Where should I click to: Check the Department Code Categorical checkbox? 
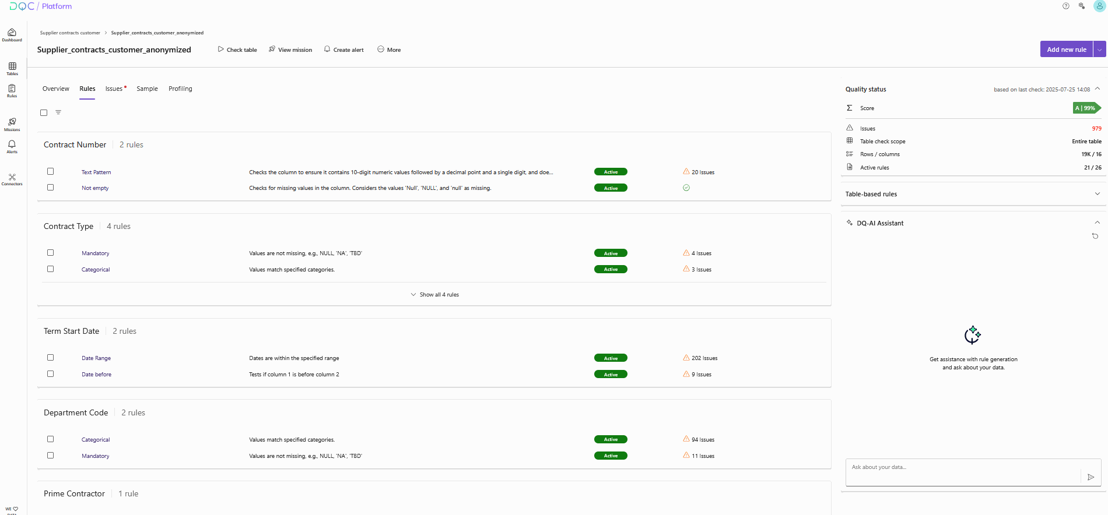point(51,439)
